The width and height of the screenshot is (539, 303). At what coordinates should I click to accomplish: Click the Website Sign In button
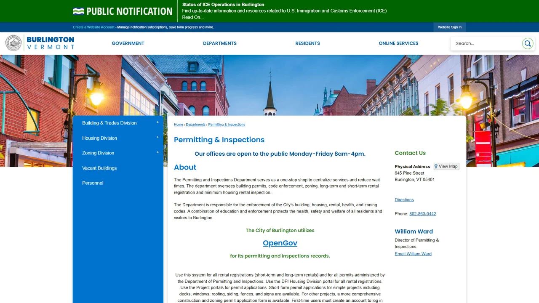tap(450, 27)
